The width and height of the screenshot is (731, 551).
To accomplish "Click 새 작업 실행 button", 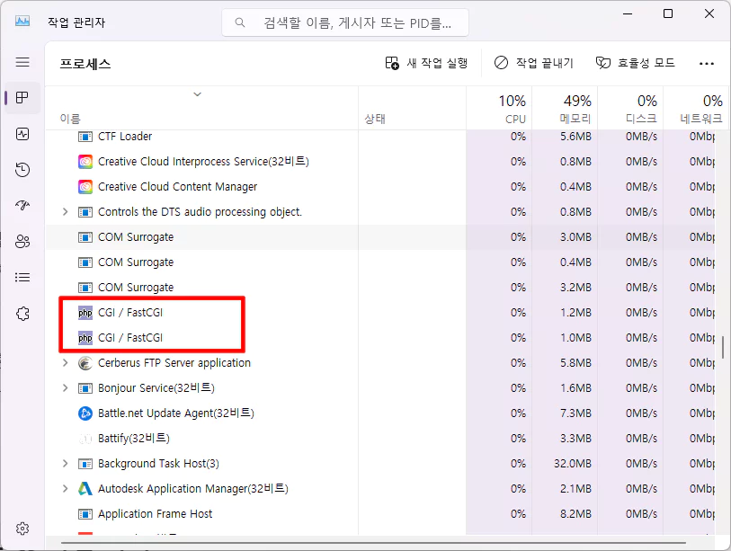I will (x=426, y=62).
